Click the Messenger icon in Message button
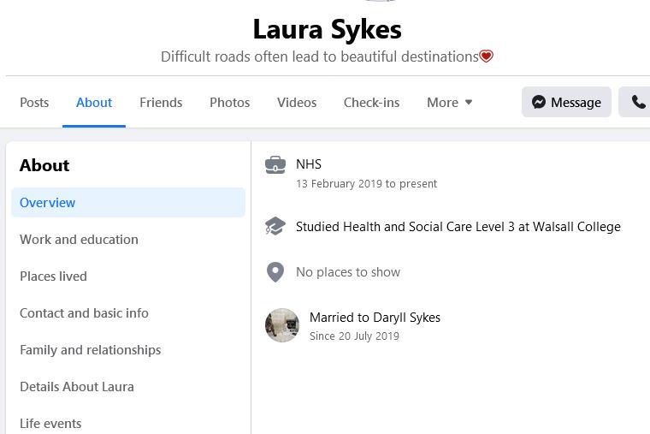Viewport: 650px width, 434px height. coord(539,102)
